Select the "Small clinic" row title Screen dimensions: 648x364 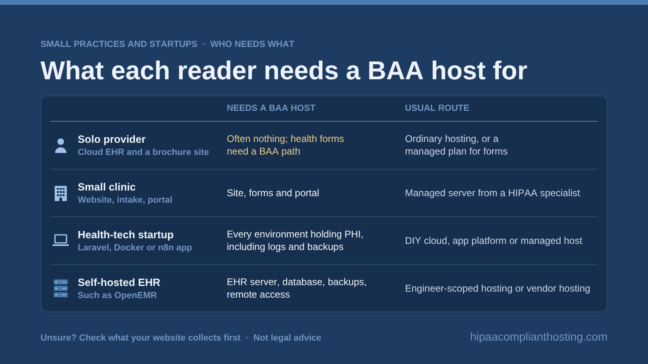click(107, 187)
